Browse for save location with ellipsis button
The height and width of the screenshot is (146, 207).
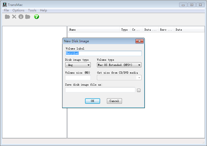coord(139,91)
